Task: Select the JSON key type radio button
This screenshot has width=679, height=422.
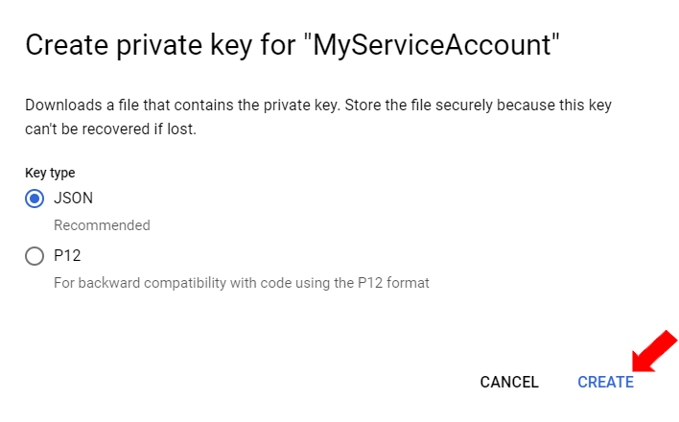Action: tap(35, 199)
